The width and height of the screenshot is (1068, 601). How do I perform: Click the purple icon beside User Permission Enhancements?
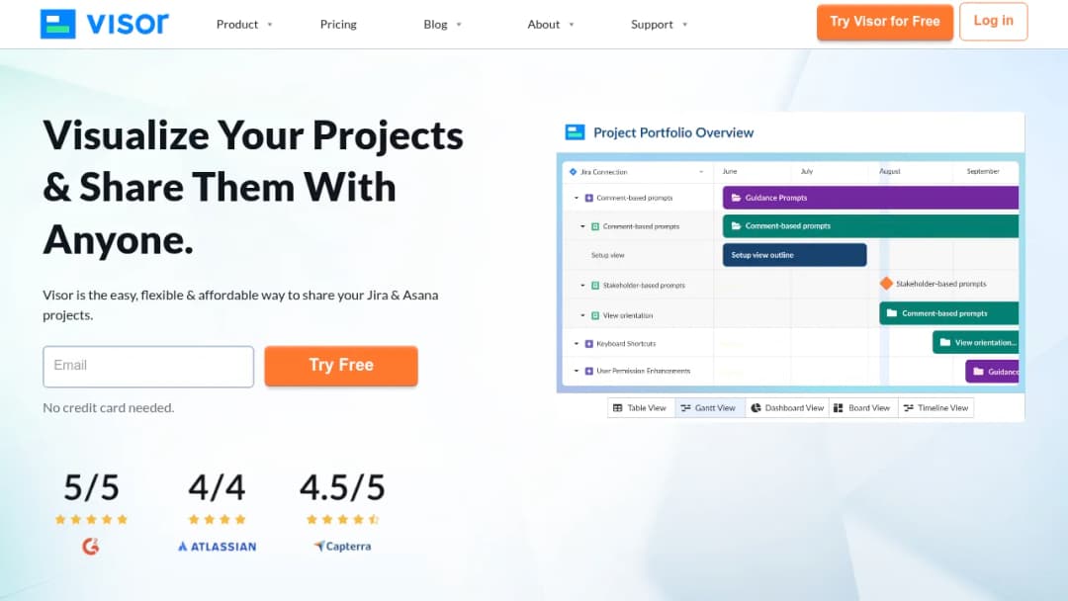589,371
